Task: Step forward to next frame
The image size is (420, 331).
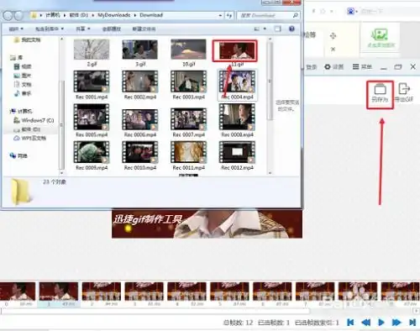Action: (x=396, y=323)
